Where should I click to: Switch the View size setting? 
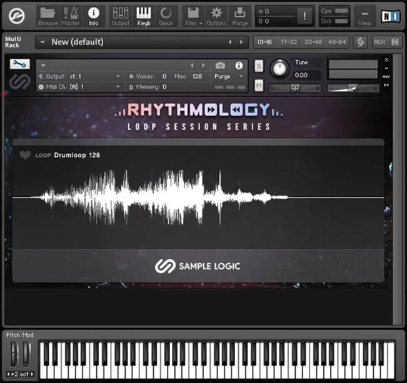point(364,16)
